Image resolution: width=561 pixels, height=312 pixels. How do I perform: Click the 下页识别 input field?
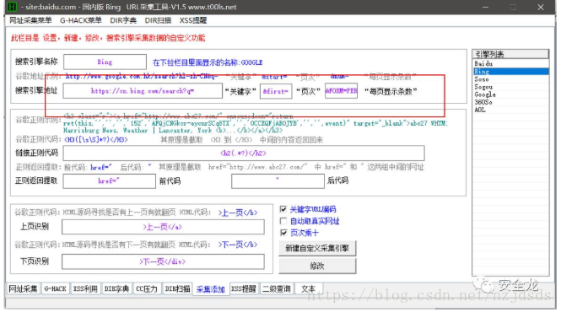(x=163, y=261)
